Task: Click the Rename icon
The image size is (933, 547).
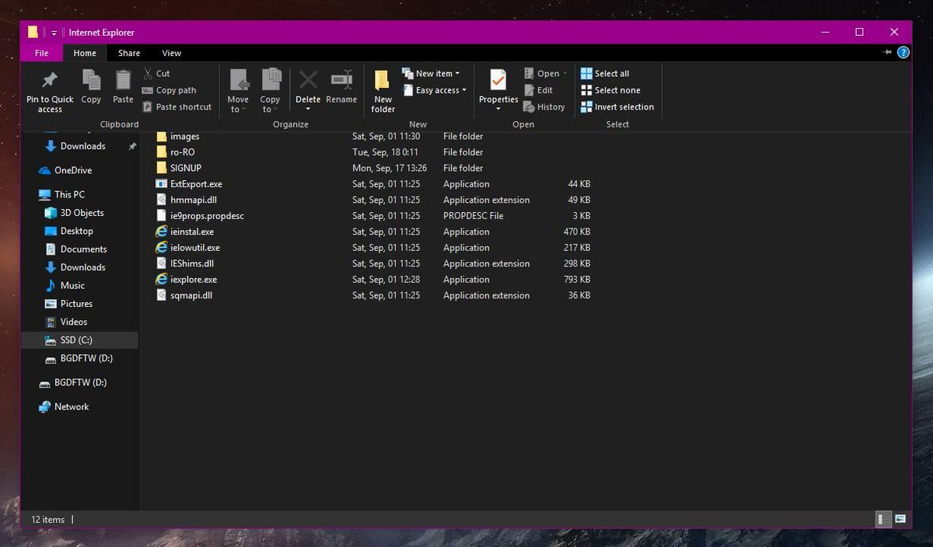Action: pos(341,85)
